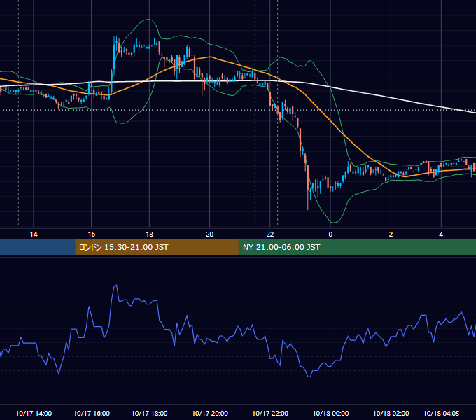The width and height of the screenshot is (476, 420).
Task: Click the 10/17 20:00 date label
Action: click(210, 413)
